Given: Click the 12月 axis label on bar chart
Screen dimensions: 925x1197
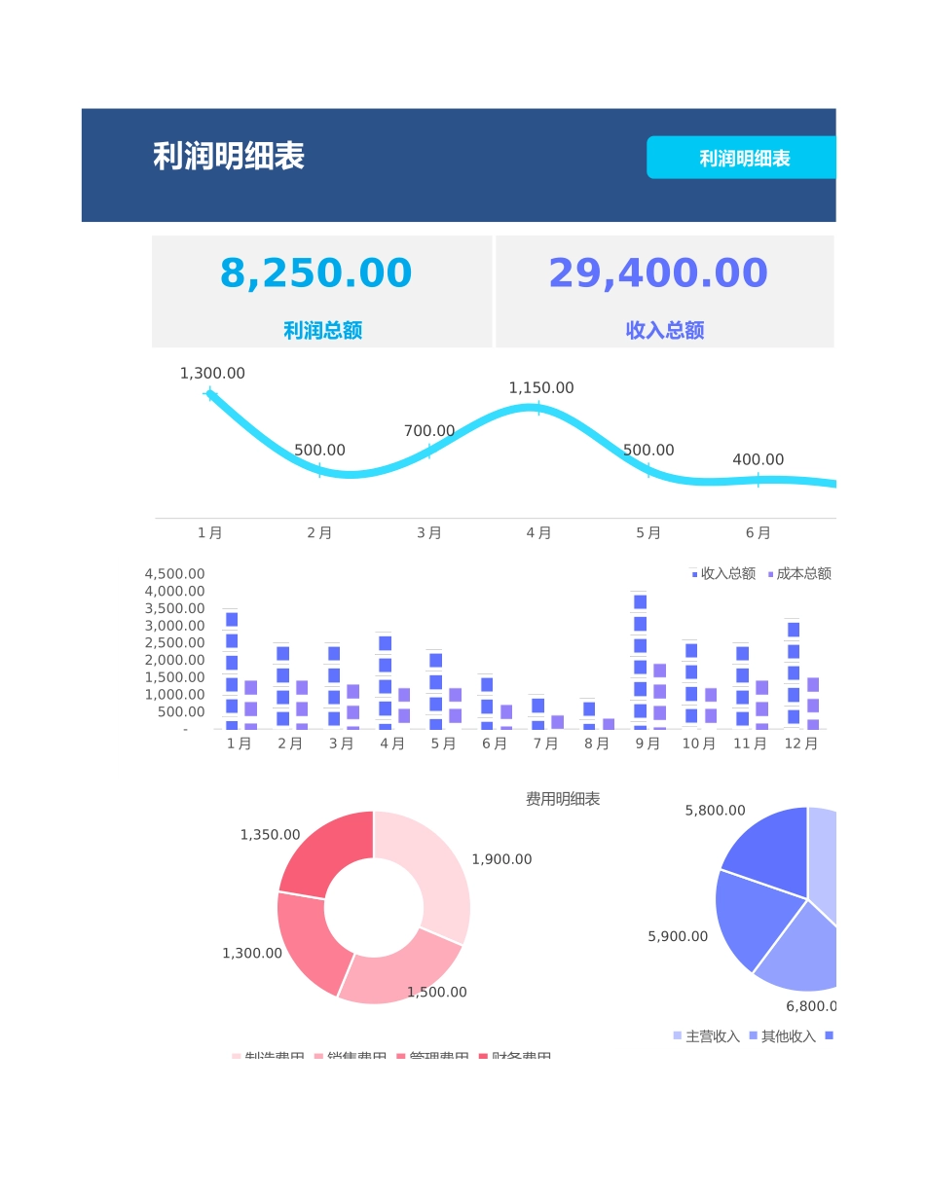Looking at the screenshot, I should click(801, 742).
